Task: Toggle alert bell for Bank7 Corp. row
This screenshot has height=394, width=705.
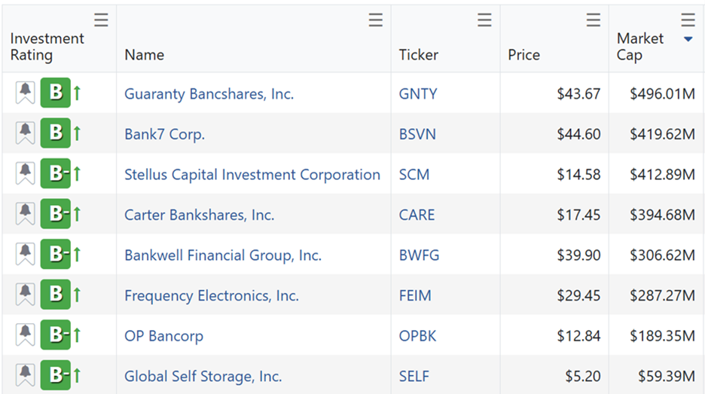Action: (25, 133)
